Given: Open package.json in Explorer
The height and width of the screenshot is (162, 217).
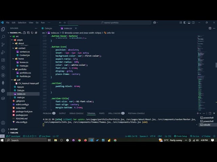Looking at the screenshot, I should click(x=22, y=115).
